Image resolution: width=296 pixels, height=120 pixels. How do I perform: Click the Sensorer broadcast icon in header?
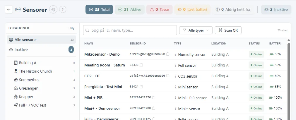coord(18,9)
